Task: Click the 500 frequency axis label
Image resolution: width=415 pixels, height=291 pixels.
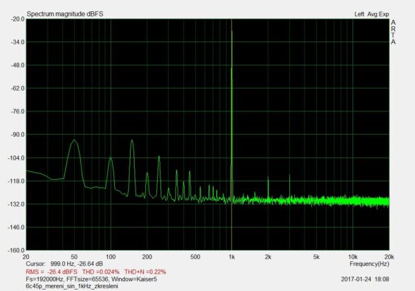Action: coord(195,257)
